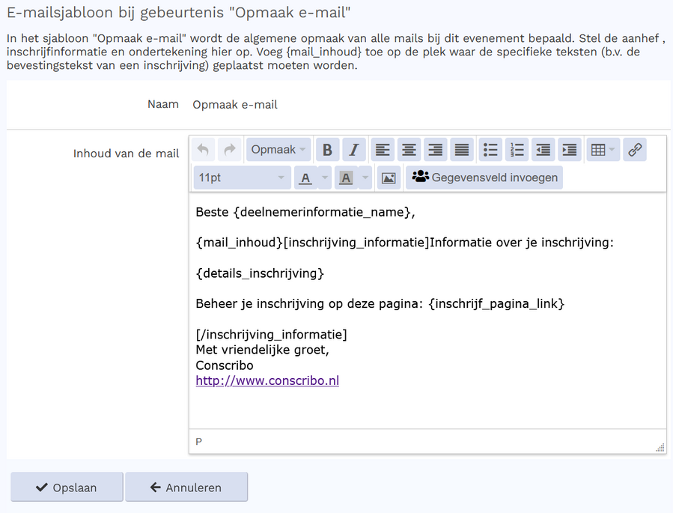
Task: Open the Conscribo website link
Action: point(267,380)
